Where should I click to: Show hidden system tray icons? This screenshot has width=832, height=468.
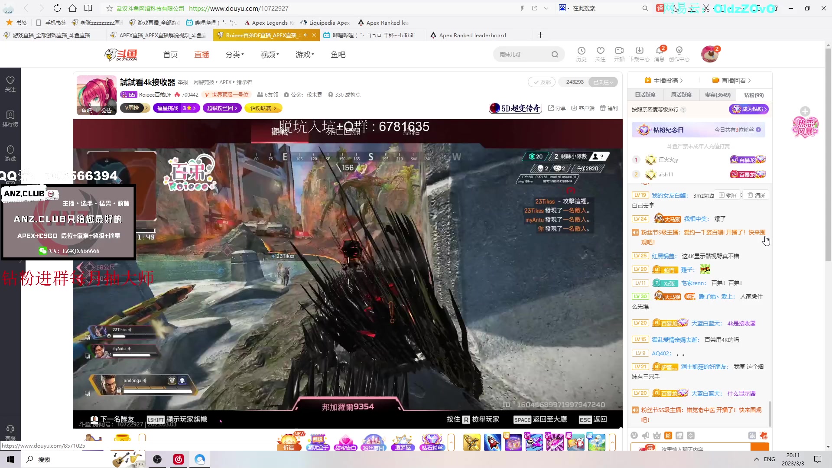[x=757, y=459]
